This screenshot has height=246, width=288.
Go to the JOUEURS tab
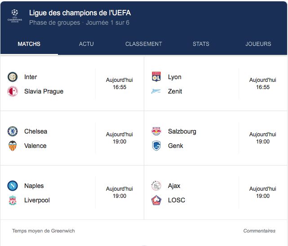tap(258, 44)
